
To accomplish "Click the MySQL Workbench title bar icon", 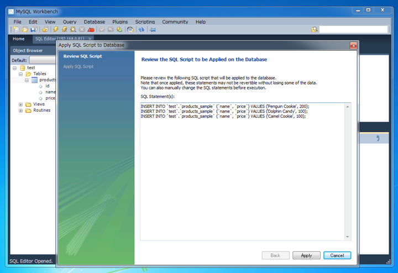I will [x=11, y=12].
